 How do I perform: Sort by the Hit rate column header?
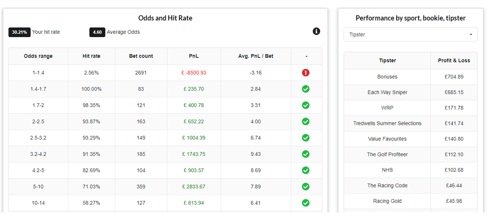pos(91,56)
